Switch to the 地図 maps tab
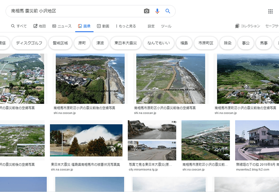279x192 pixels. pos(40,26)
